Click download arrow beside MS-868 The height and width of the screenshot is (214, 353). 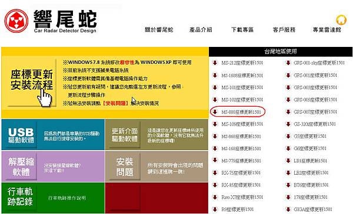215,136
